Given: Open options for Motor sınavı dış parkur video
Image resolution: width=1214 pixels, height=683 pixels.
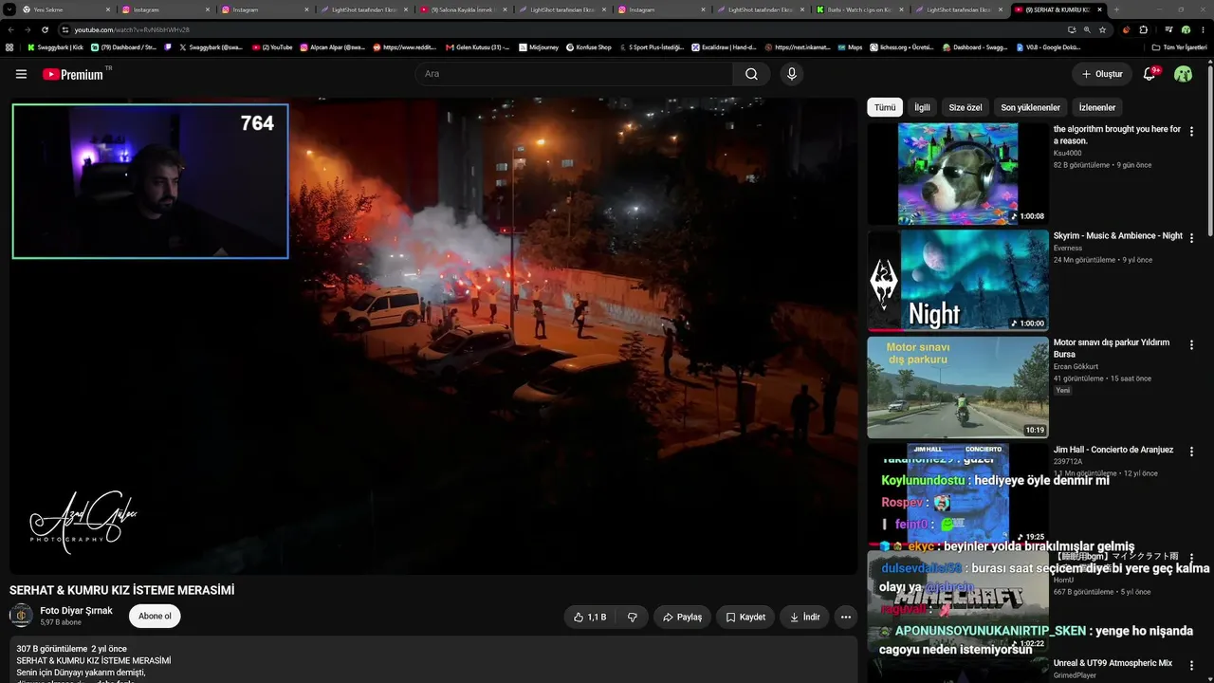Looking at the screenshot, I should point(1191,345).
